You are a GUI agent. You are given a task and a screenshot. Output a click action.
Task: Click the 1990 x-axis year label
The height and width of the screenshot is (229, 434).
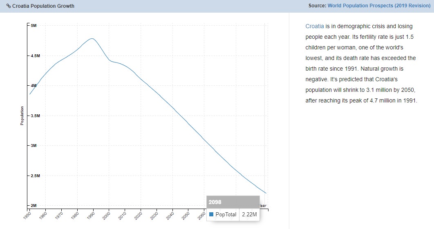tap(90, 216)
